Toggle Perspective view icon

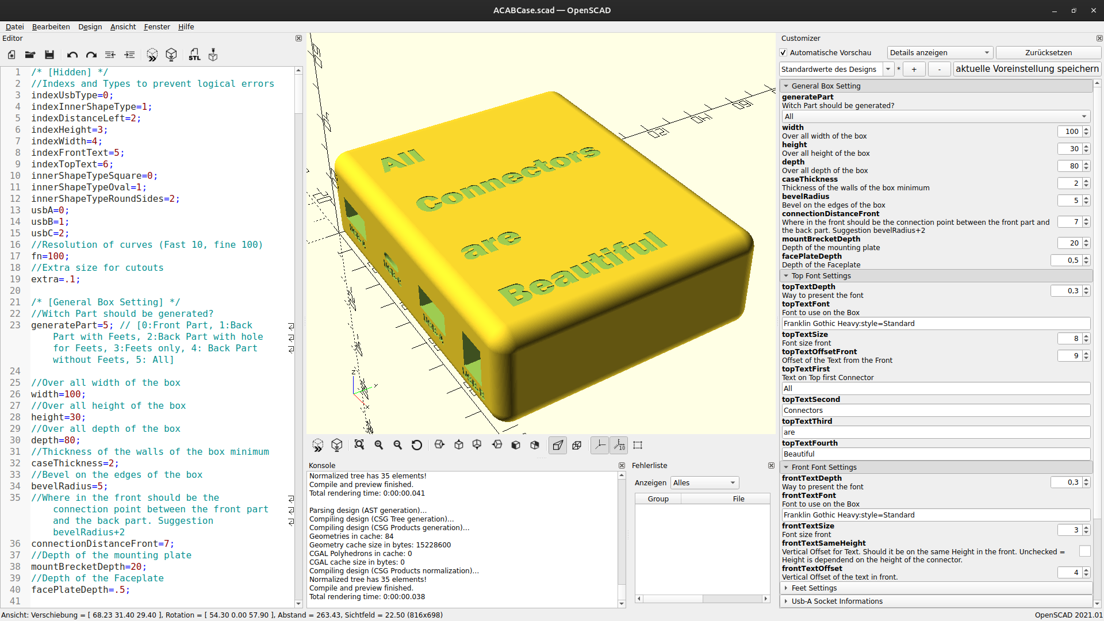[558, 445]
